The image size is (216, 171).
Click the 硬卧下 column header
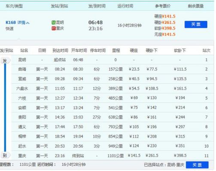pyautogui.click(x=152, y=50)
